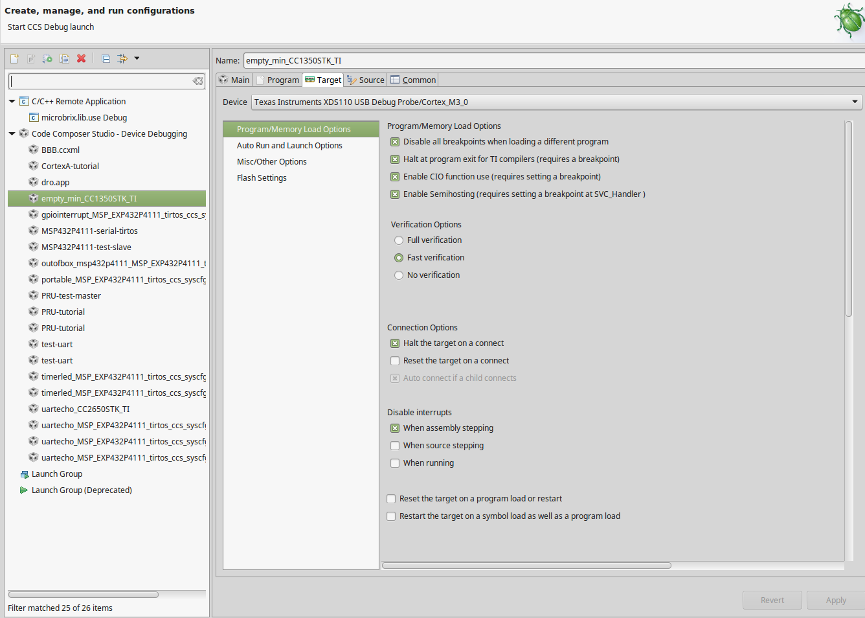Toggle disable interrupts When assembly stepping
Viewport: 865px width, 618px height.
click(395, 428)
